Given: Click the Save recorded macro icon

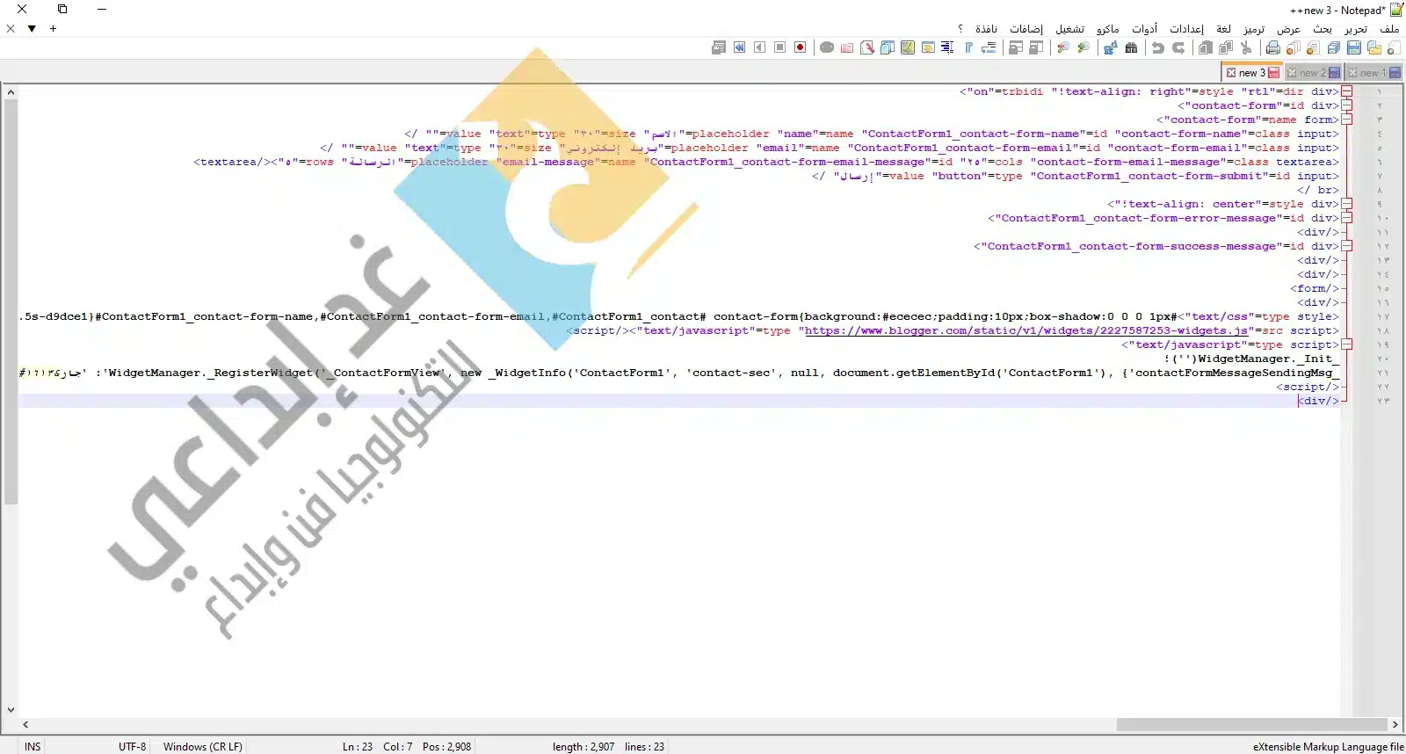Looking at the screenshot, I should 719,47.
